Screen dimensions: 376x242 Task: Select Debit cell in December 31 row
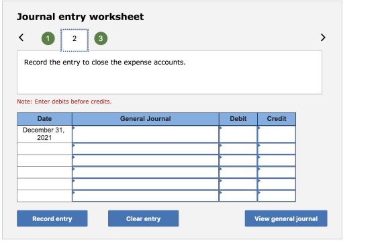click(x=238, y=134)
